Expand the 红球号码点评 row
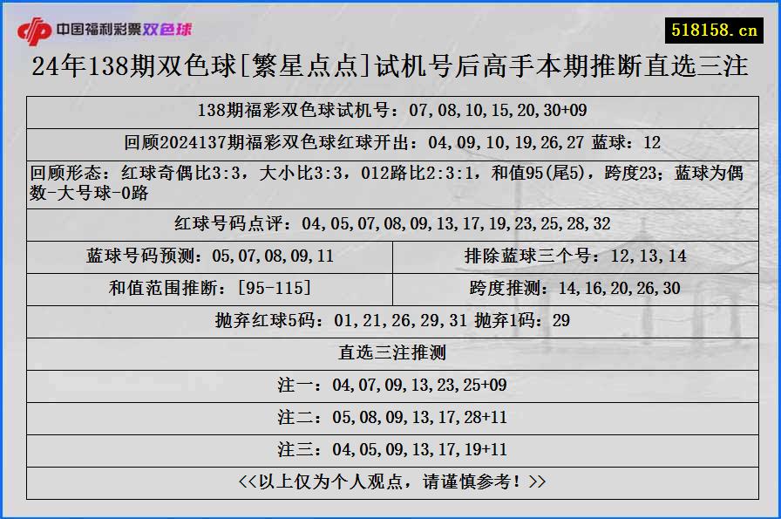Screen dimensions: 781x519 [390, 223]
